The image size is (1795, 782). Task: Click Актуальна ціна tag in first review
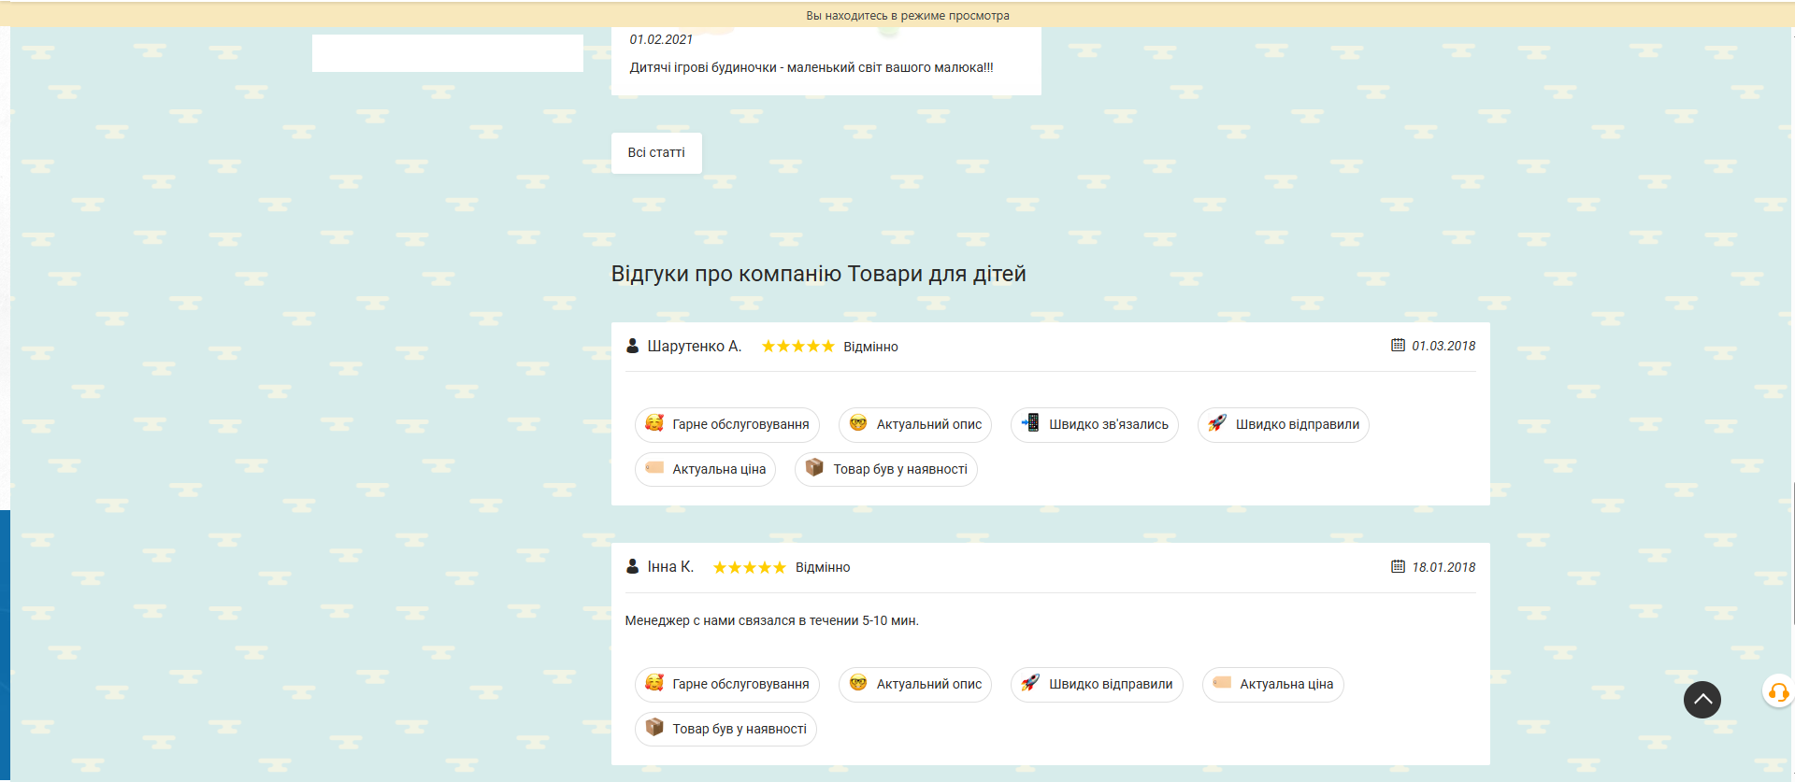tap(705, 469)
